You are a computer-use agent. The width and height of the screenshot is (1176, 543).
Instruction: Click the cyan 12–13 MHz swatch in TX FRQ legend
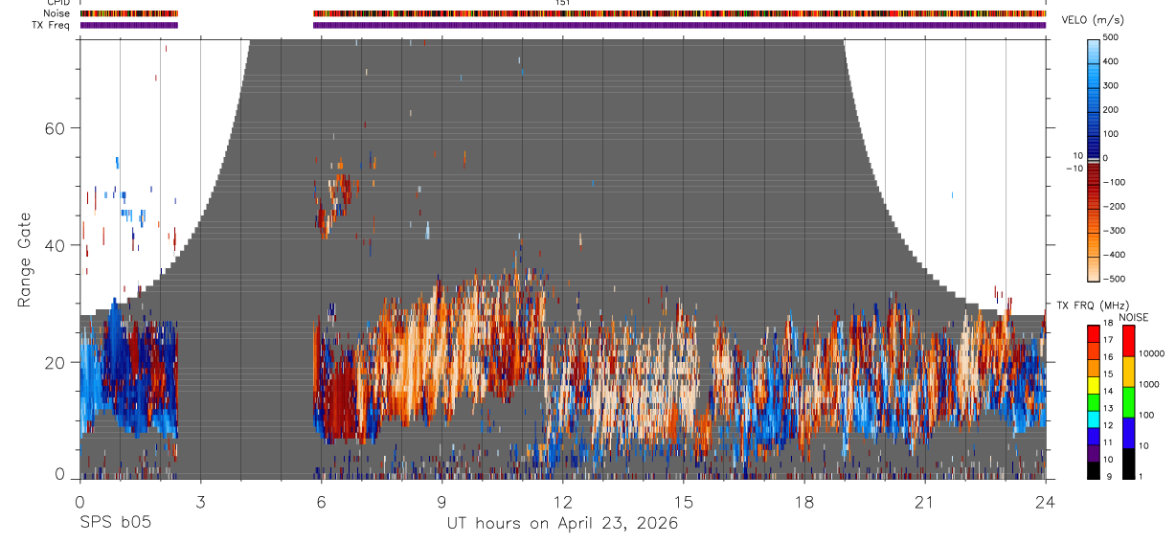1095,419
